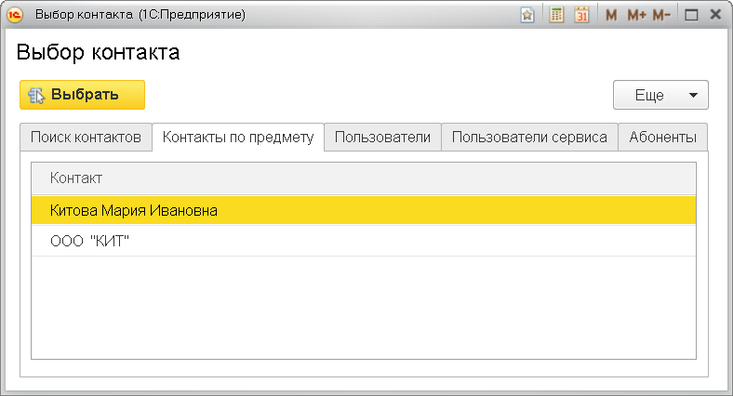Image resolution: width=733 pixels, height=396 pixels.
Task: Select the ООО "КИТ" contact row
Action: point(89,241)
